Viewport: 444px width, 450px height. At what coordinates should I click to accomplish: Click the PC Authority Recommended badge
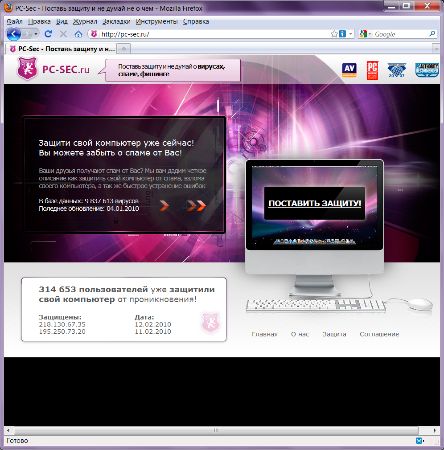[x=427, y=70]
